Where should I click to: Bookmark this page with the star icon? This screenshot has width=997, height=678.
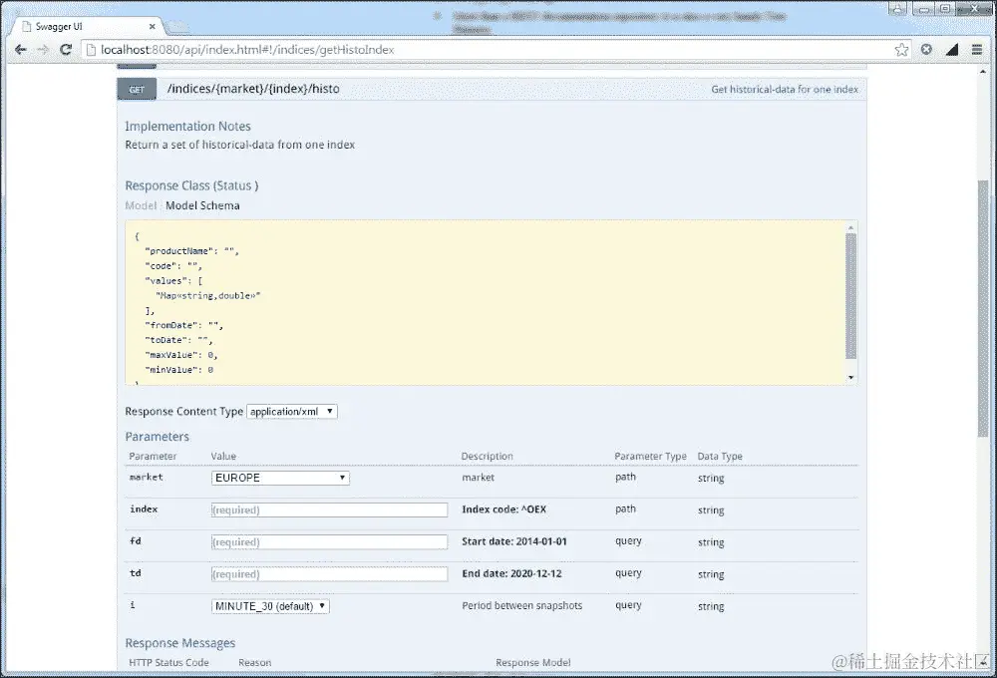[x=901, y=50]
